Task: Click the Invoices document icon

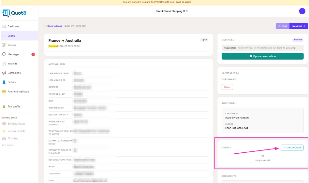Action: pyautogui.click(x=4, y=63)
